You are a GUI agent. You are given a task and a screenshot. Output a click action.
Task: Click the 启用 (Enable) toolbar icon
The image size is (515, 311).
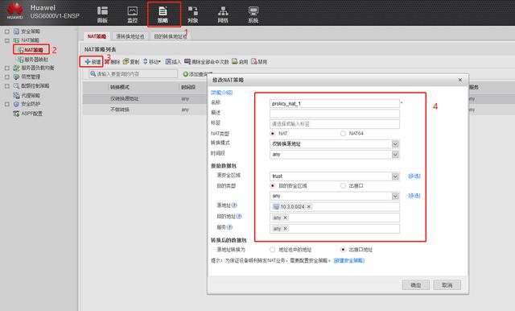pos(235,61)
